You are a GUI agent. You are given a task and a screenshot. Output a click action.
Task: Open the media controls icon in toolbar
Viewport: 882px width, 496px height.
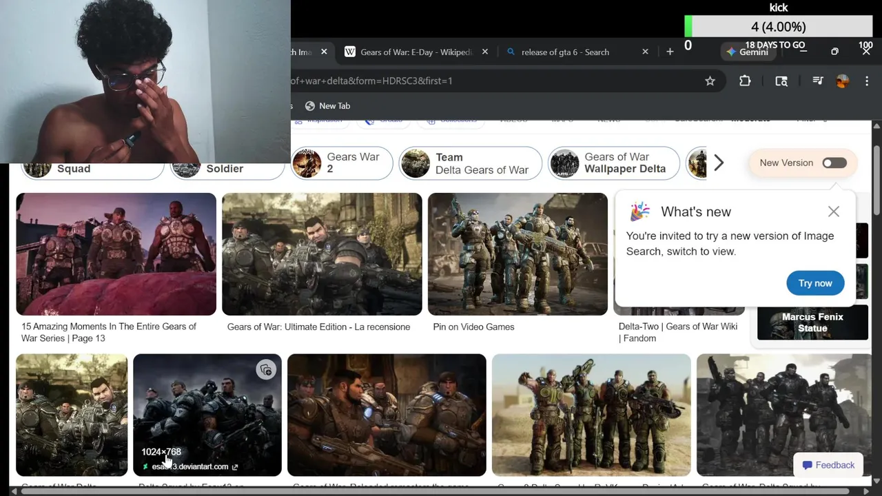[818, 81]
